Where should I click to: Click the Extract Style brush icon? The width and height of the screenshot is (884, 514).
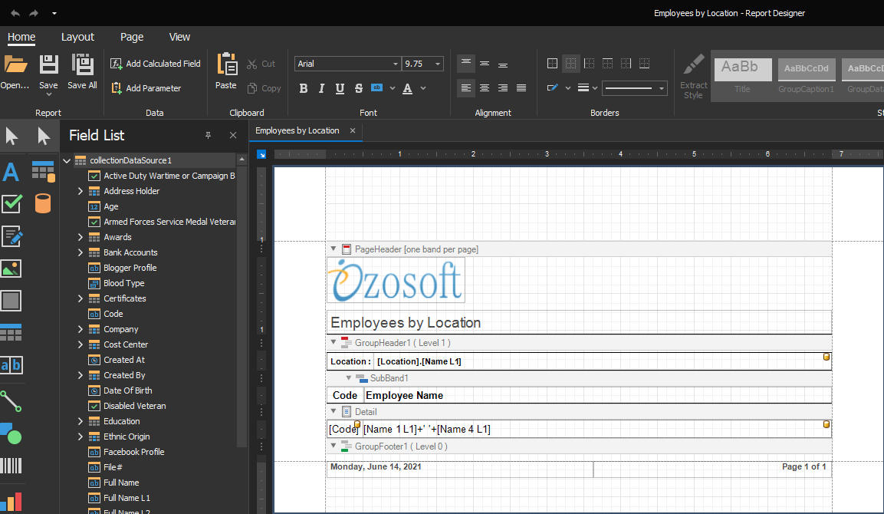pos(693,65)
